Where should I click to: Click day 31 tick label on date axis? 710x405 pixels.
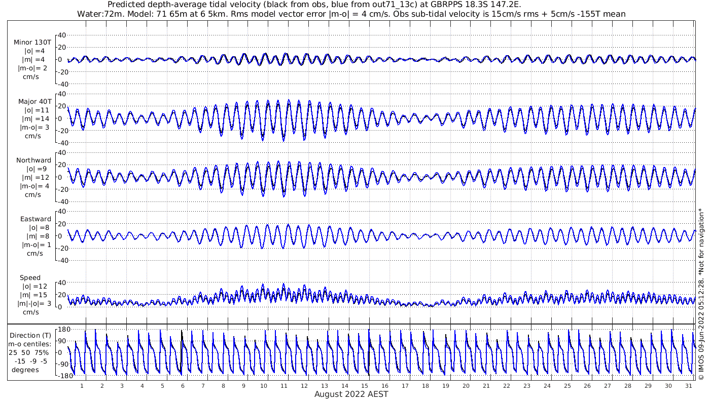click(x=688, y=386)
